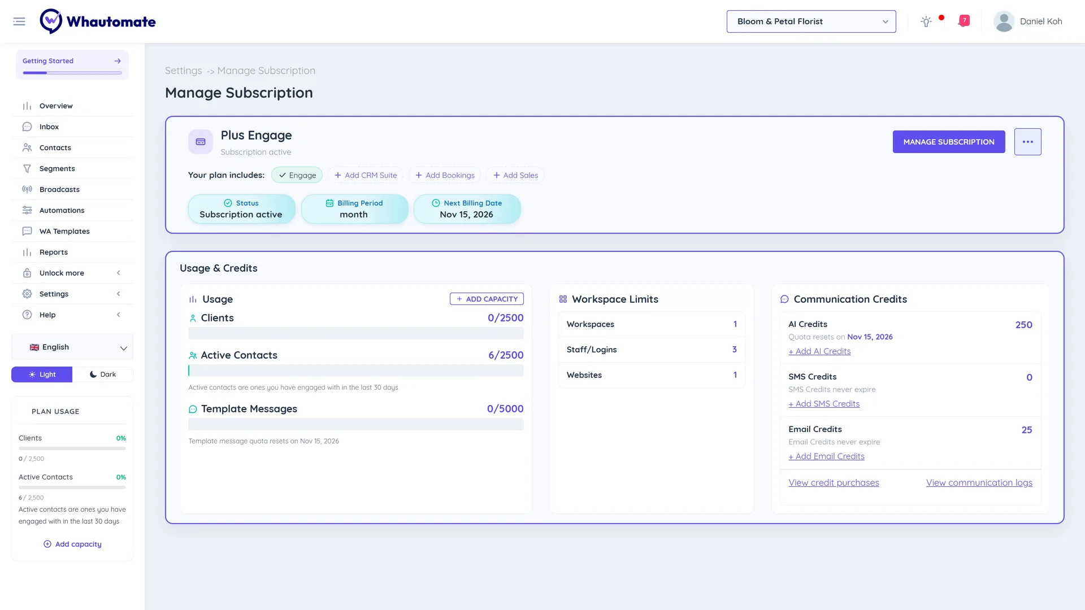Click the Daniel Koh user name
This screenshot has width=1085, height=610.
pyautogui.click(x=1041, y=21)
